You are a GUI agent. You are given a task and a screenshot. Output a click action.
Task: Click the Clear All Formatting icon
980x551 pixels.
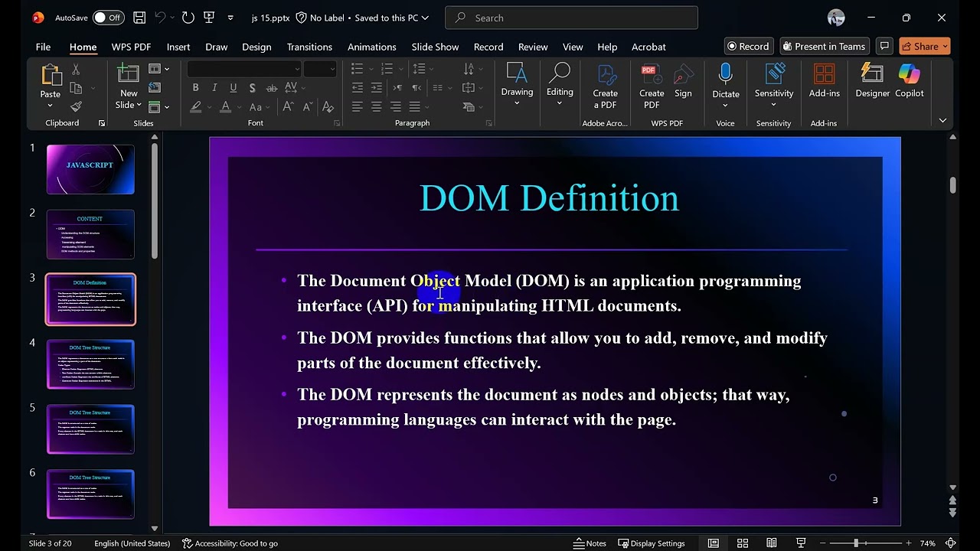(x=328, y=107)
